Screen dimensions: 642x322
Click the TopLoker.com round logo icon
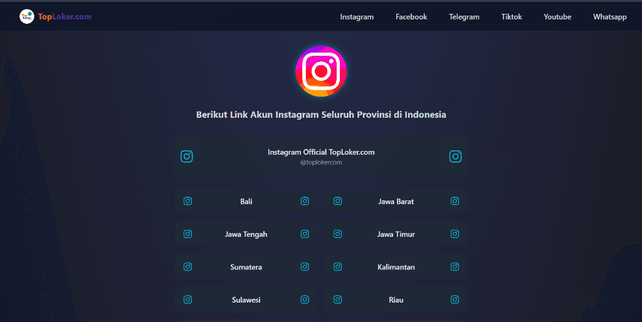point(26,16)
